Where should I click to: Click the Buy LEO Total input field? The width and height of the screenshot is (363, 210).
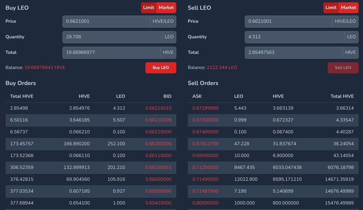pyautogui.click(x=112, y=52)
